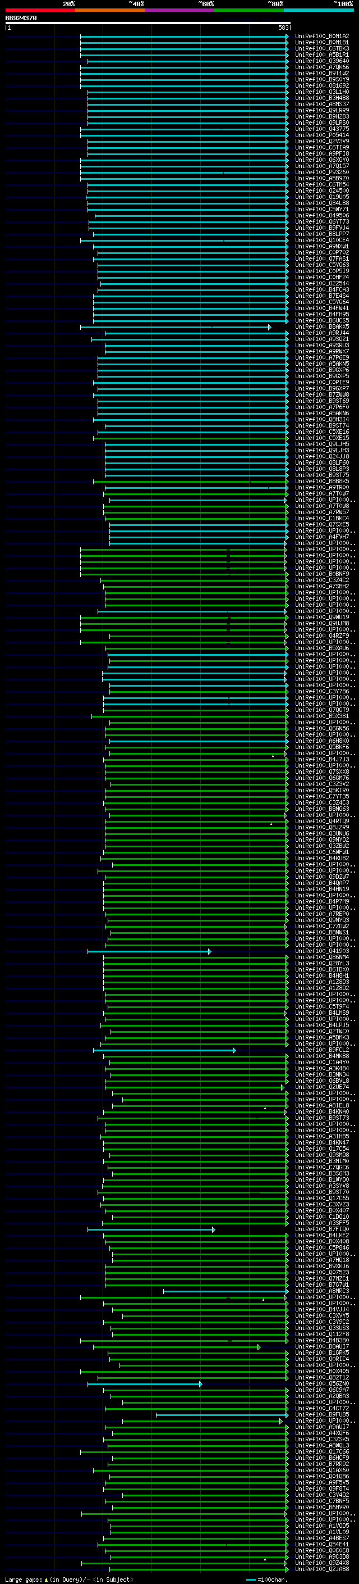This screenshot has width=359, height=1584.
Task: Select hit UniRef100_Q39640
Action: click(x=321, y=61)
